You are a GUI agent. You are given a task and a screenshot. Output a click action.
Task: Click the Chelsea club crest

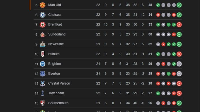(43, 15)
